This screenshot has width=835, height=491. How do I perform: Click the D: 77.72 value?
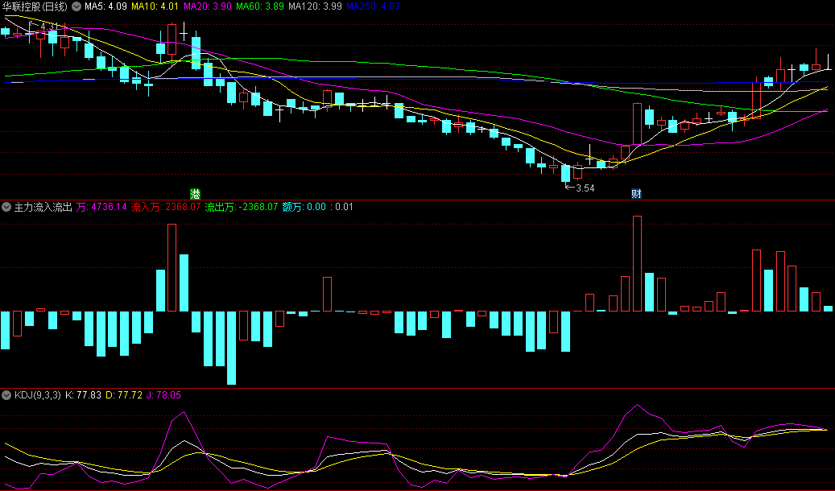pyautogui.click(x=123, y=395)
